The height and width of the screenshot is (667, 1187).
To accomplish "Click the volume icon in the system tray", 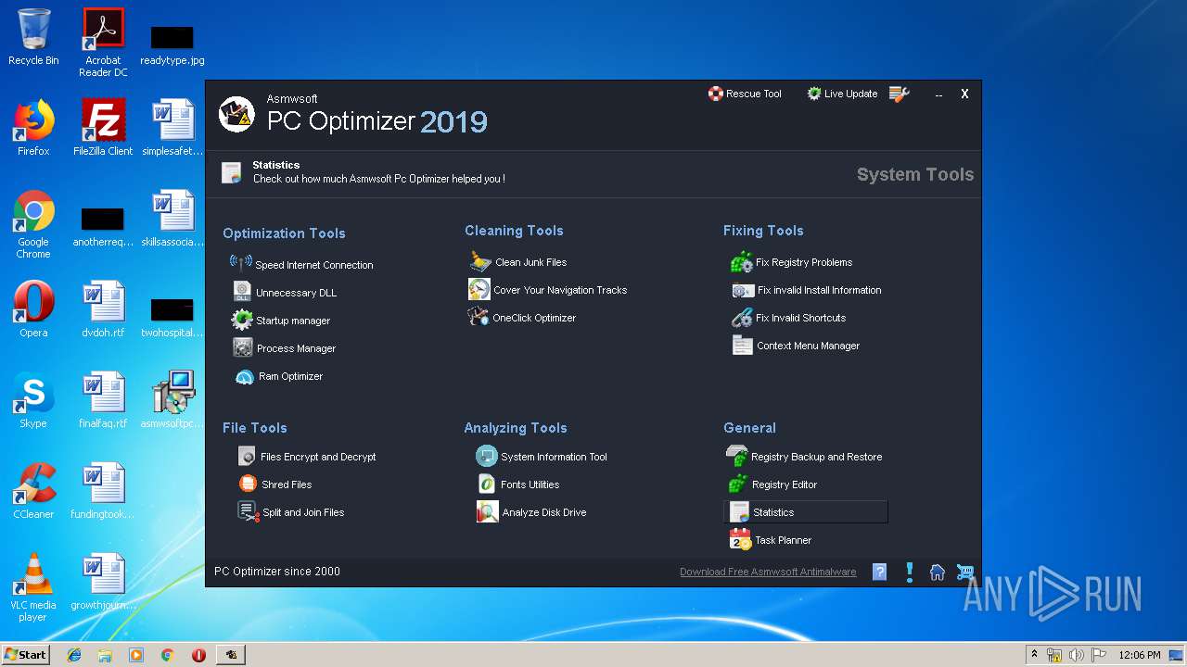I will [1077, 655].
